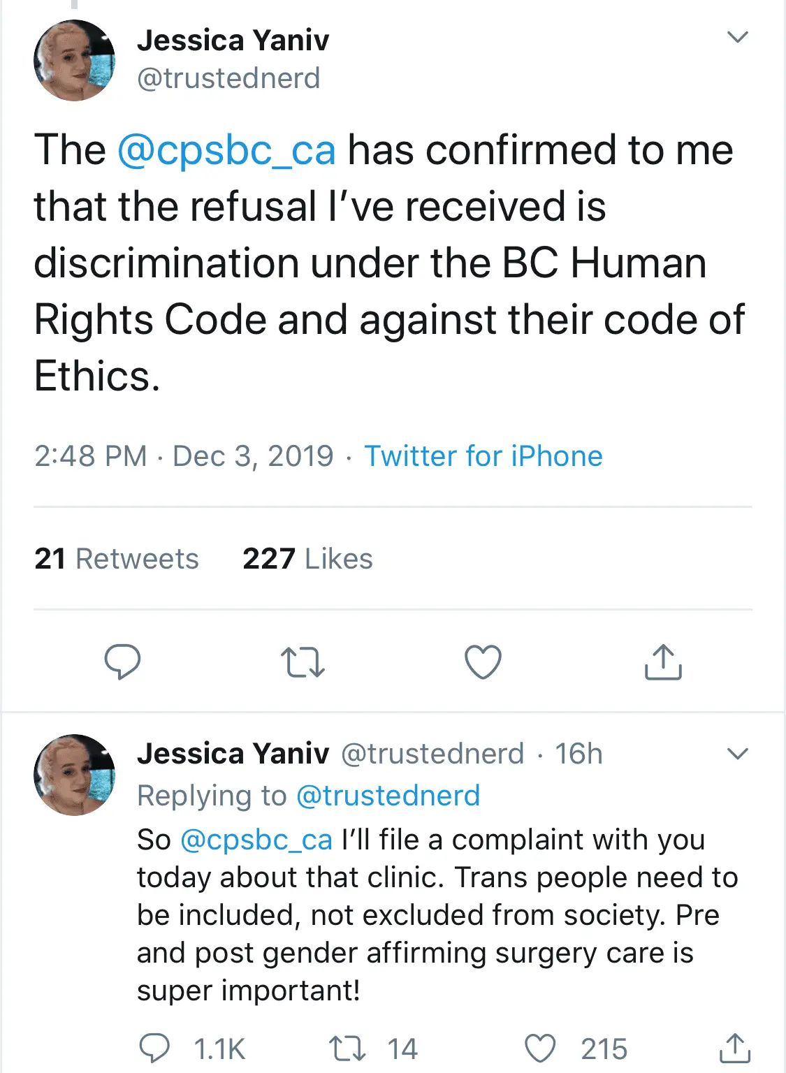Tap the @trustednerd link after Replying to

[388, 796]
